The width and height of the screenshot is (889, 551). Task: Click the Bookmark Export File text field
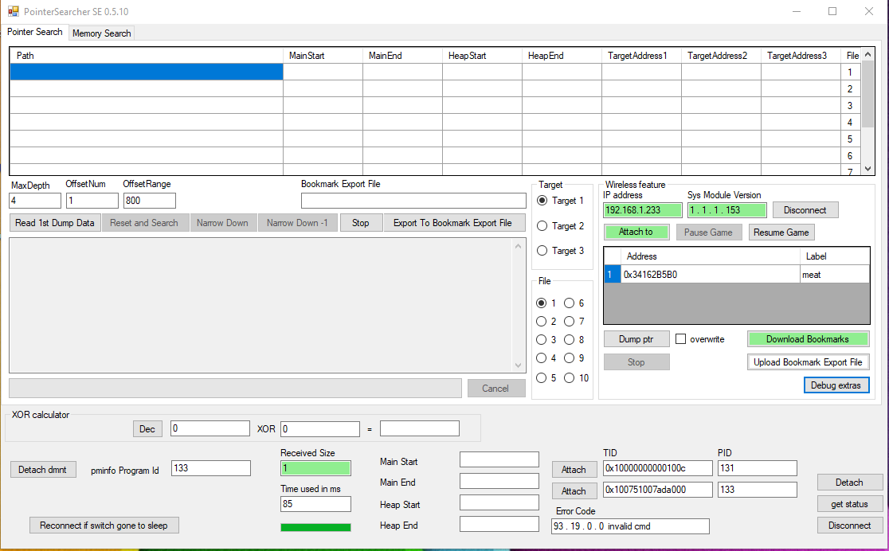pyautogui.click(x=414, y=201)
